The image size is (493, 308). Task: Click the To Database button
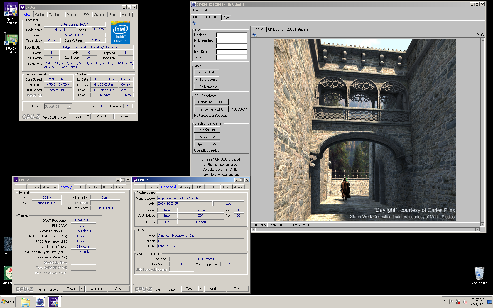207,87
